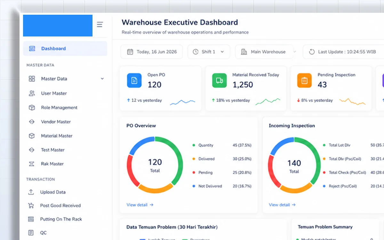384x240 pixels.
Task: Click the orange Pending Inspection clipboard icon
Action: point(305,80)
